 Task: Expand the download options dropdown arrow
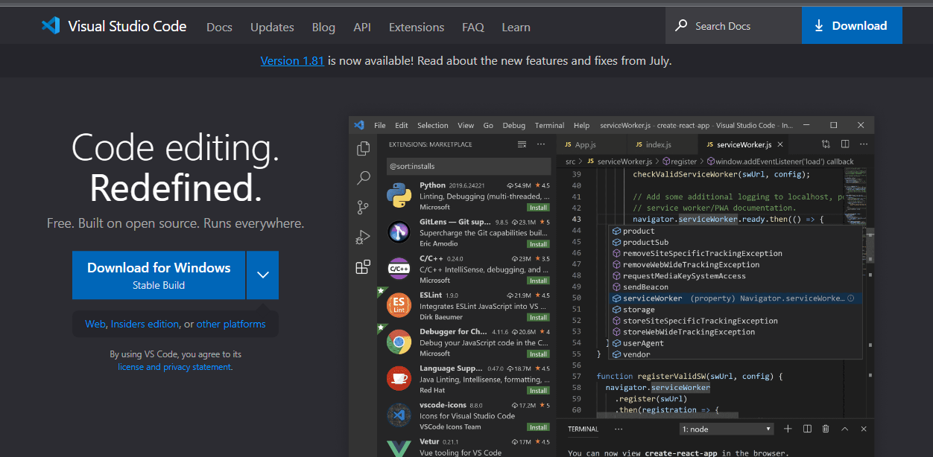point(262,275)
